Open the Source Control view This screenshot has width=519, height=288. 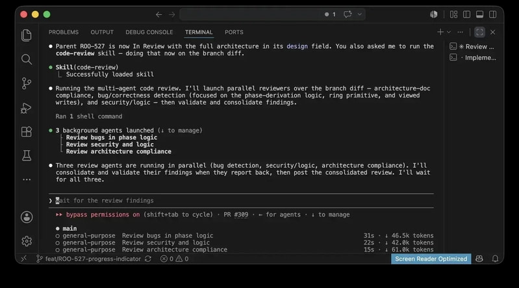click(27, 83)
